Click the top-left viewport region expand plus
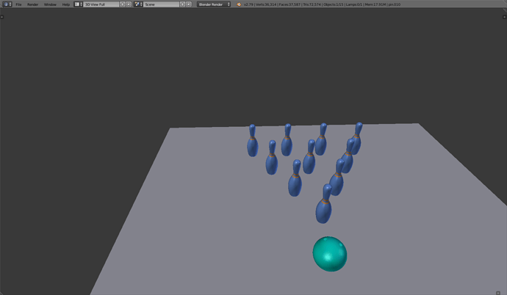Viewport: 507px width, 295px height. pyautogui.click(x=2, y=17)
